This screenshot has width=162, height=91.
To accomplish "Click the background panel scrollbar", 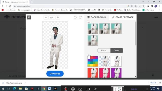I will (136, 34).
